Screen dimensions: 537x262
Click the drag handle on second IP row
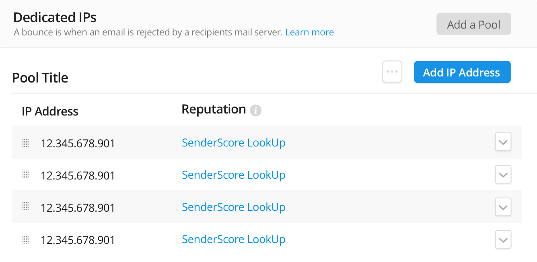click(25, 175)
